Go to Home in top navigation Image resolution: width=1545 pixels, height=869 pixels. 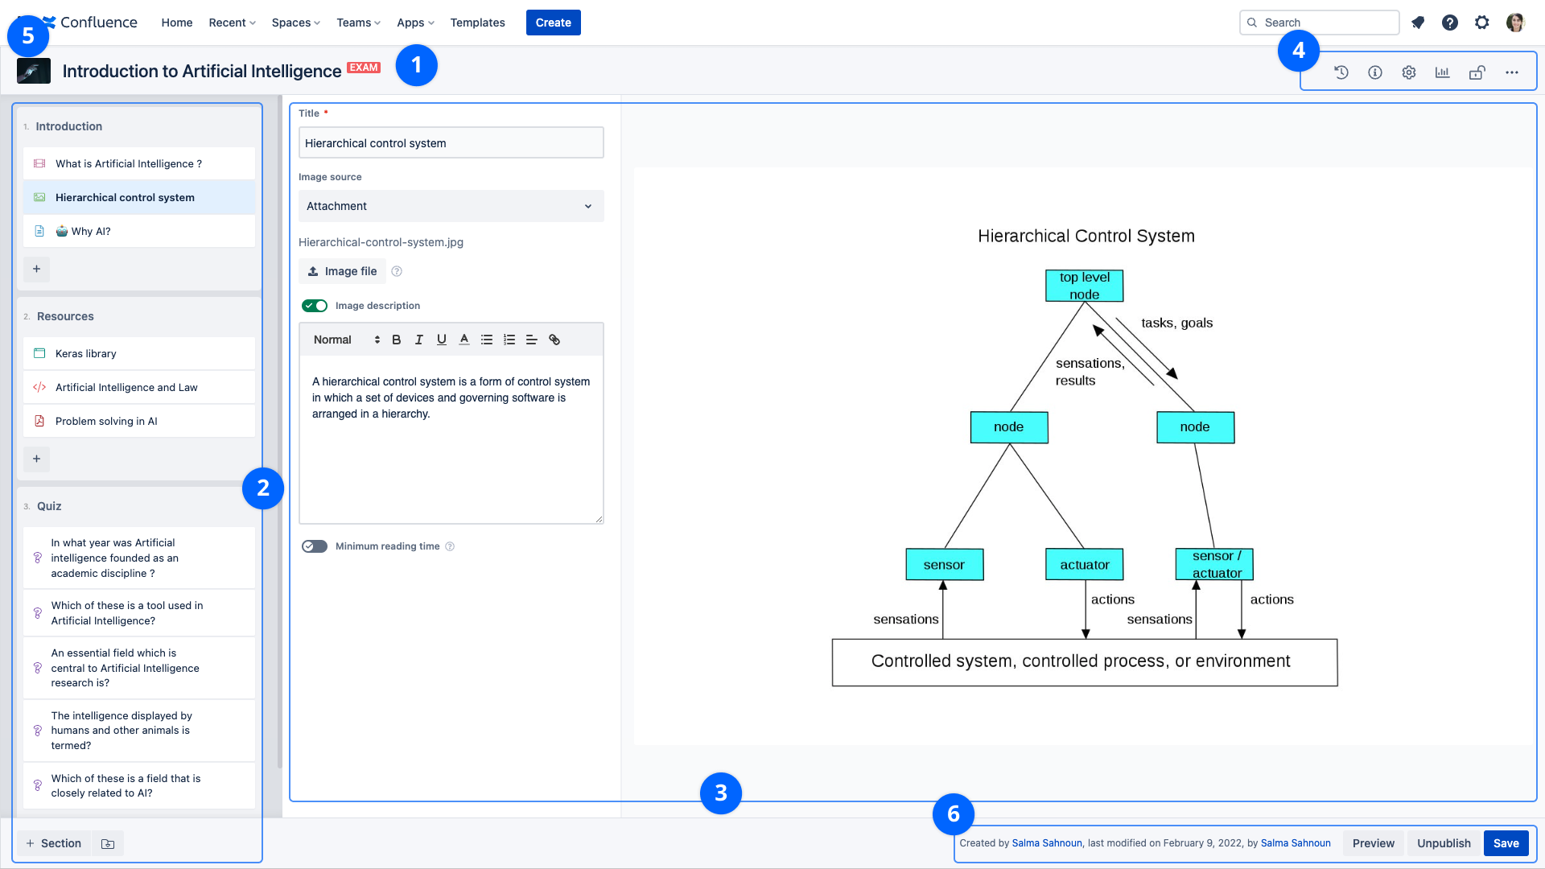[176, 23]
